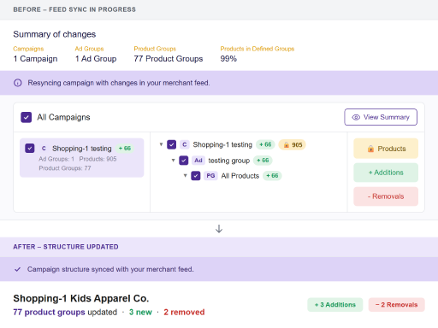Click After – Structure Updated header
Viewport: 438px width, 328px height.
66,247
